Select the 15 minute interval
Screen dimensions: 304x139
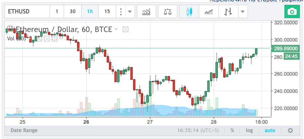[107, 11]
